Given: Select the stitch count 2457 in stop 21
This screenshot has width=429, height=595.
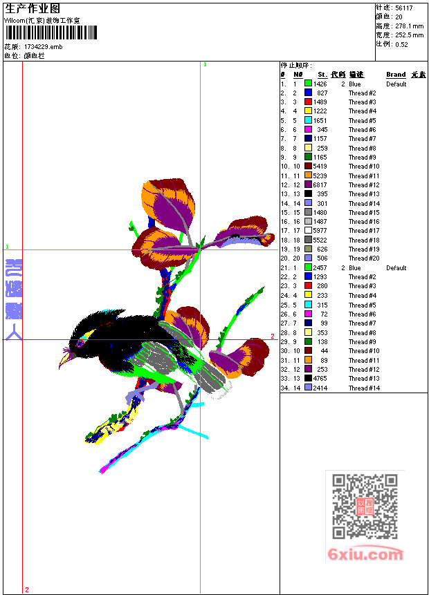Looking at the screenshot, I should point(320,267).
